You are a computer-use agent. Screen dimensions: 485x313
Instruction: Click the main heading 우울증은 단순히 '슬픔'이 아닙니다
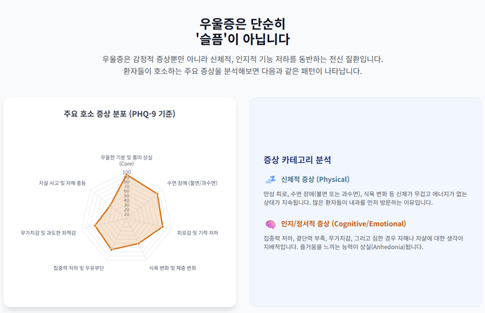(242, 31)
